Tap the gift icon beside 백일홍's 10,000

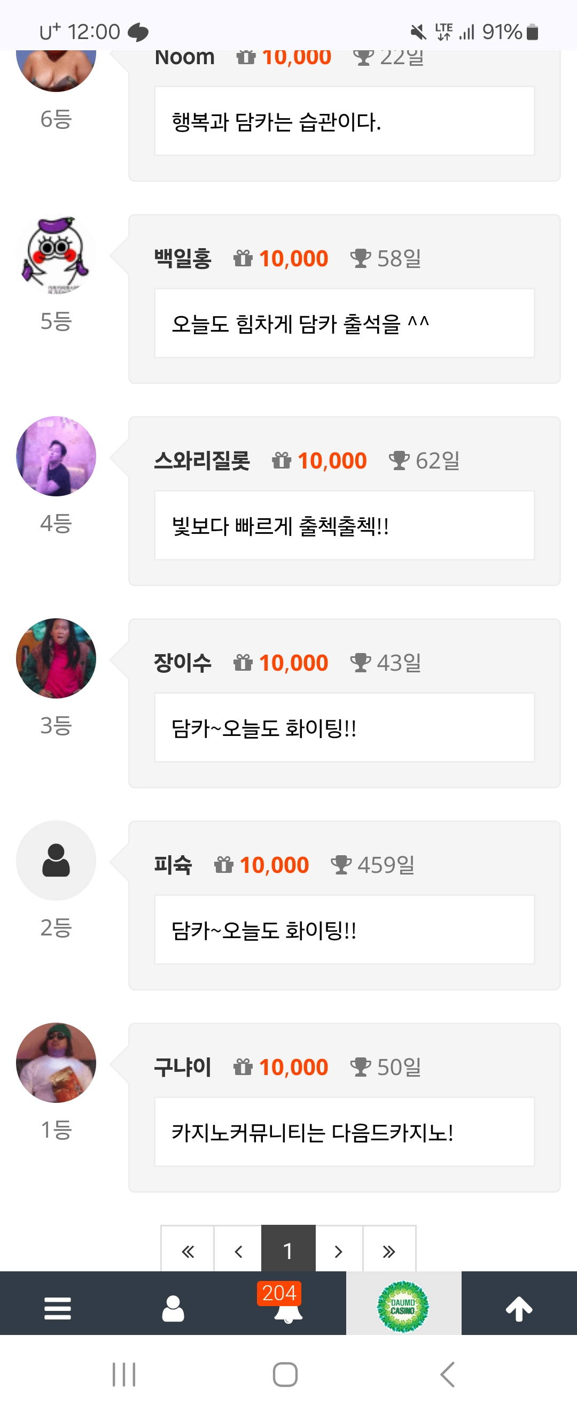pos(243,258)
